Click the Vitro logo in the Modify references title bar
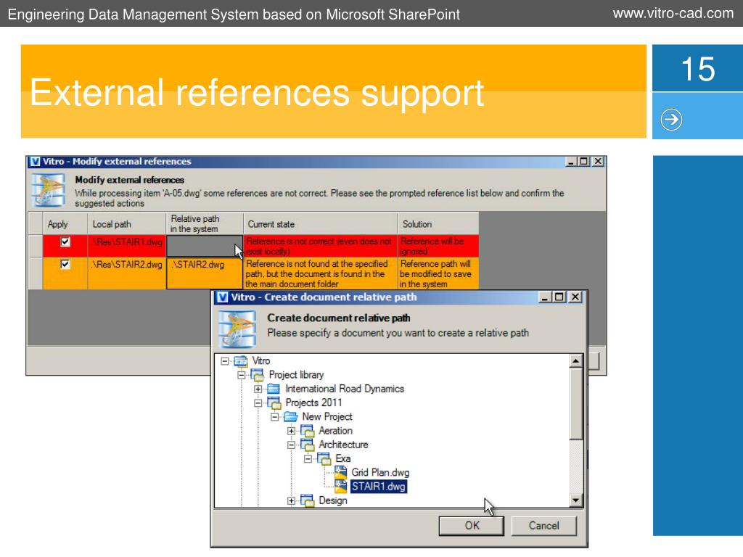 point(35,162)
